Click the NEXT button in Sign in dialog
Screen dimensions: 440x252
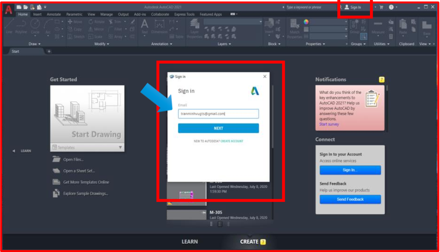coord(218,128)
